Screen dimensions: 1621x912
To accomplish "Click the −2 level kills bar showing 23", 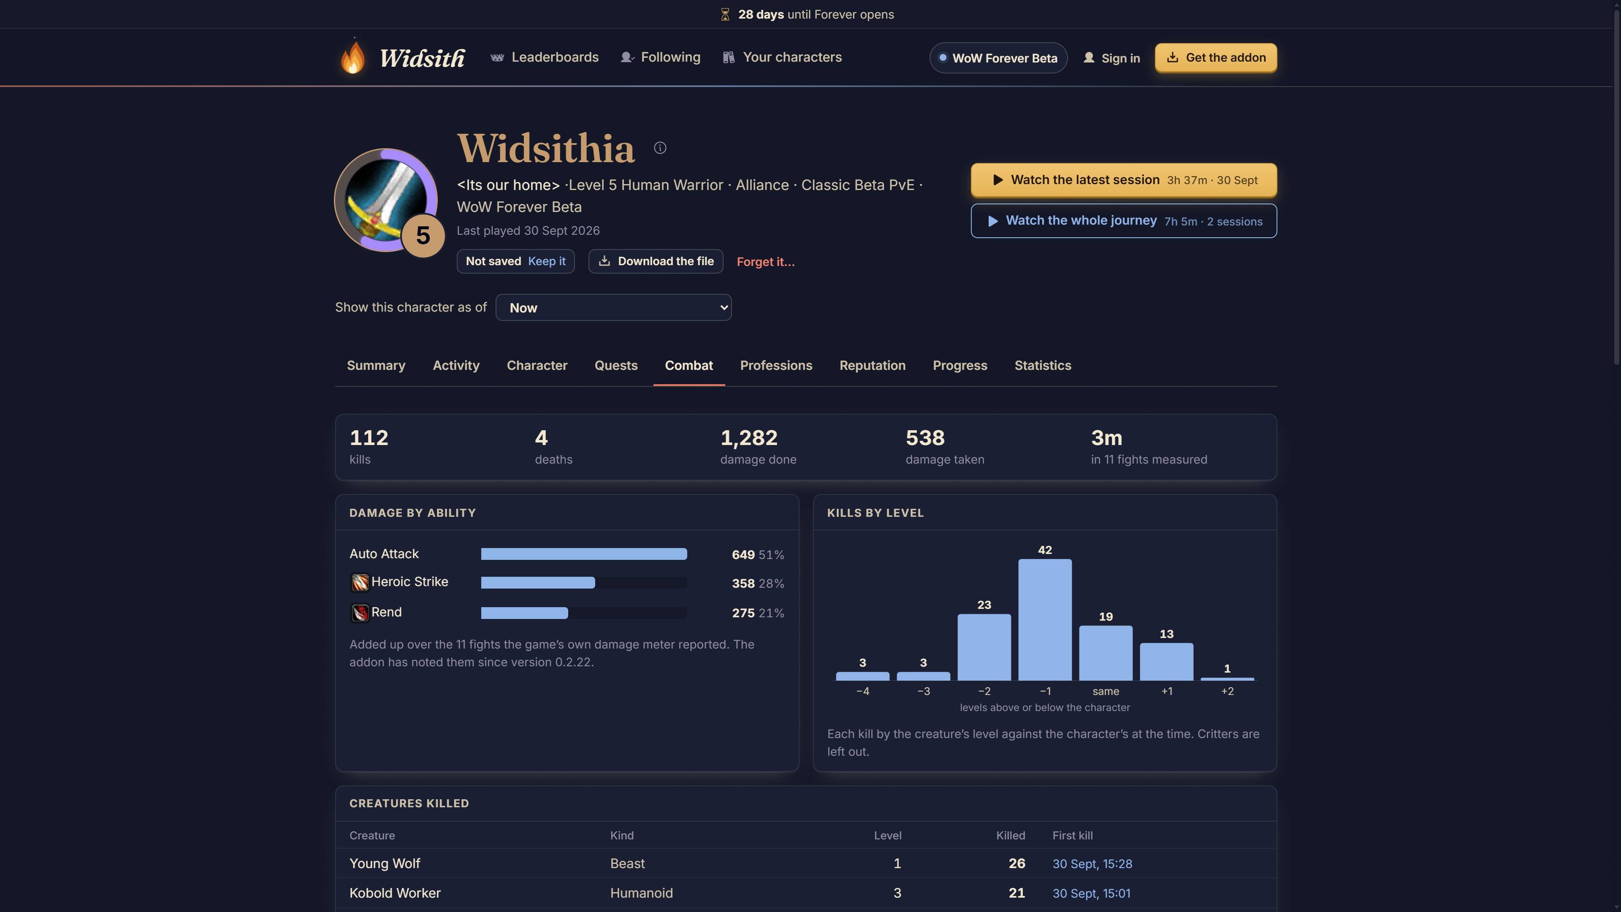I will point(984,647).
